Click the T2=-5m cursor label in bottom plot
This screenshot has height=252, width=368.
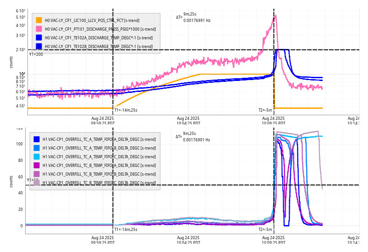pos(265,229)
